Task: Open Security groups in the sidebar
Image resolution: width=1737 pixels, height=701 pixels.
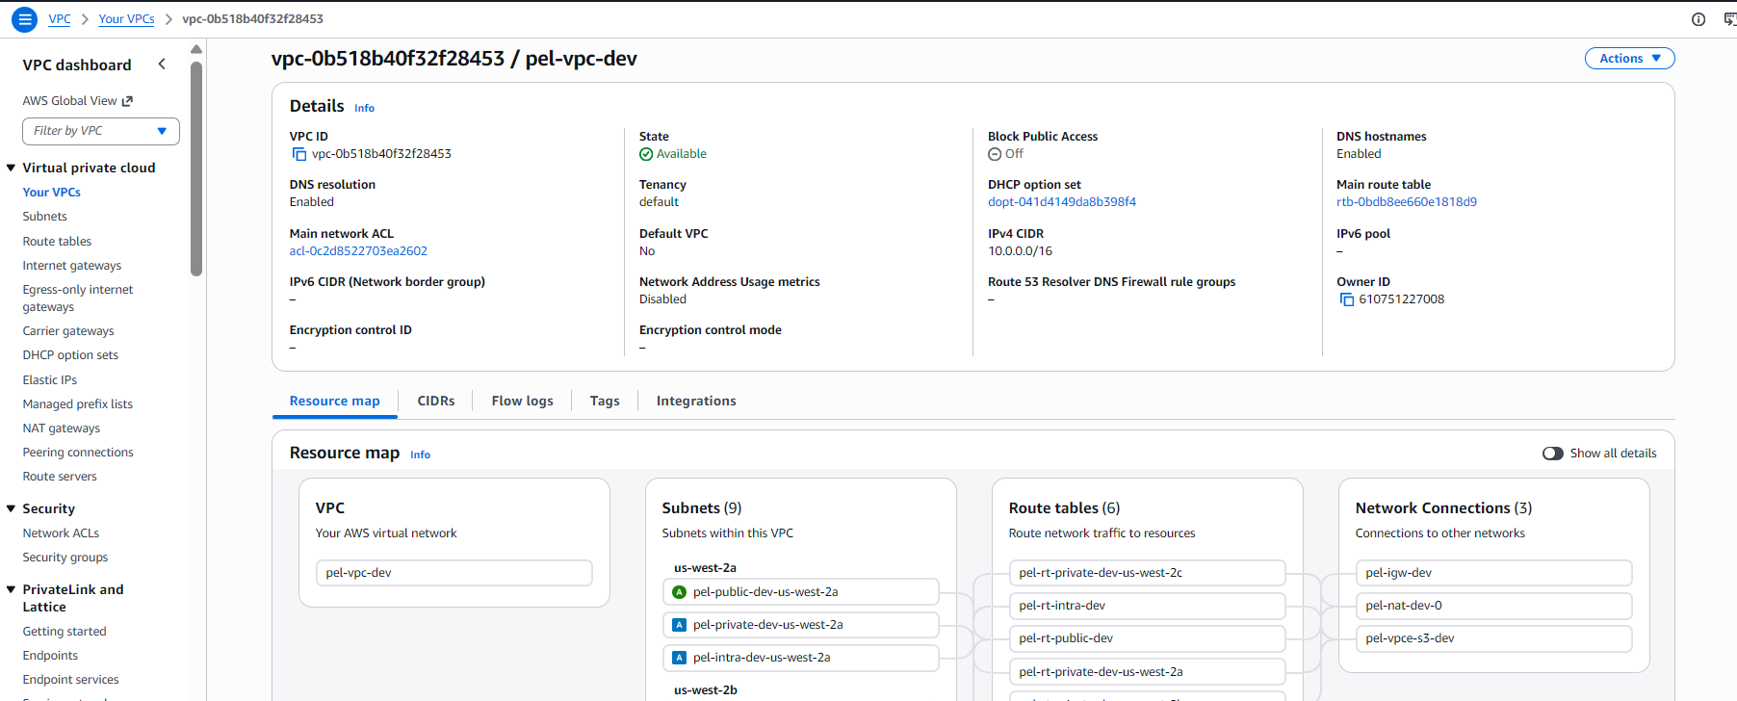Action: (x=65, y=558)
